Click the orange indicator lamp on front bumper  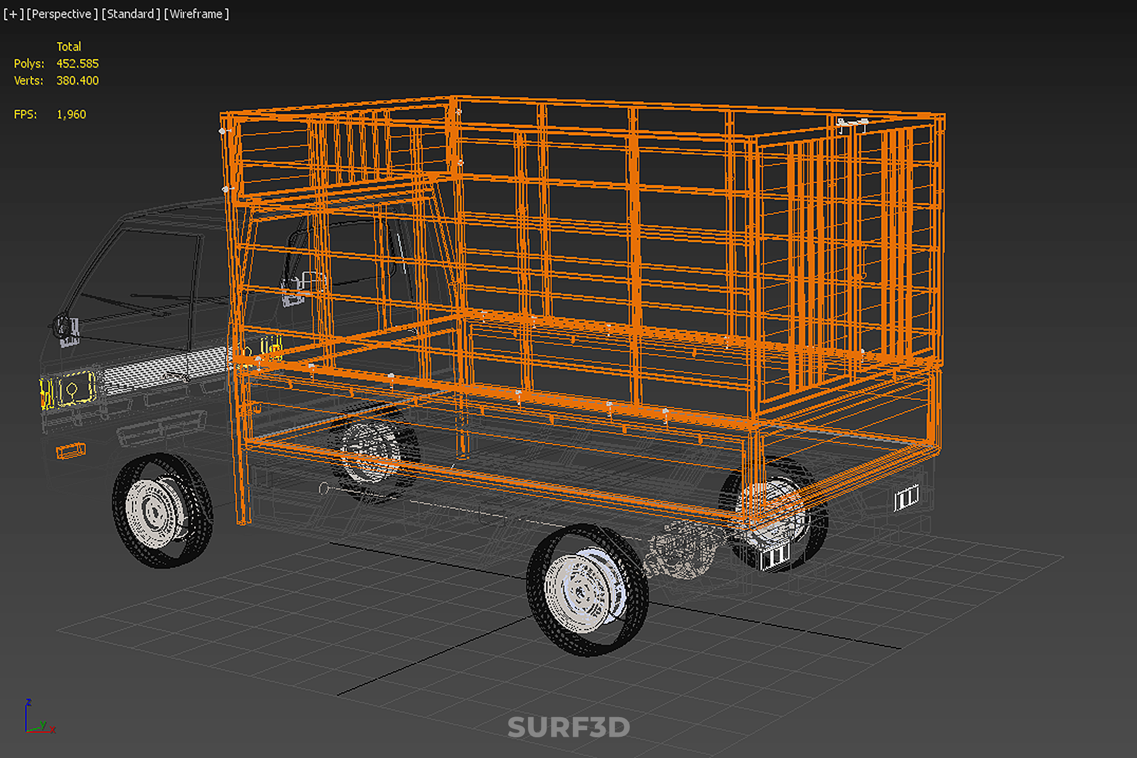pos(70,451)
